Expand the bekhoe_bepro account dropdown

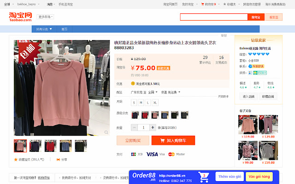[28, 4]
